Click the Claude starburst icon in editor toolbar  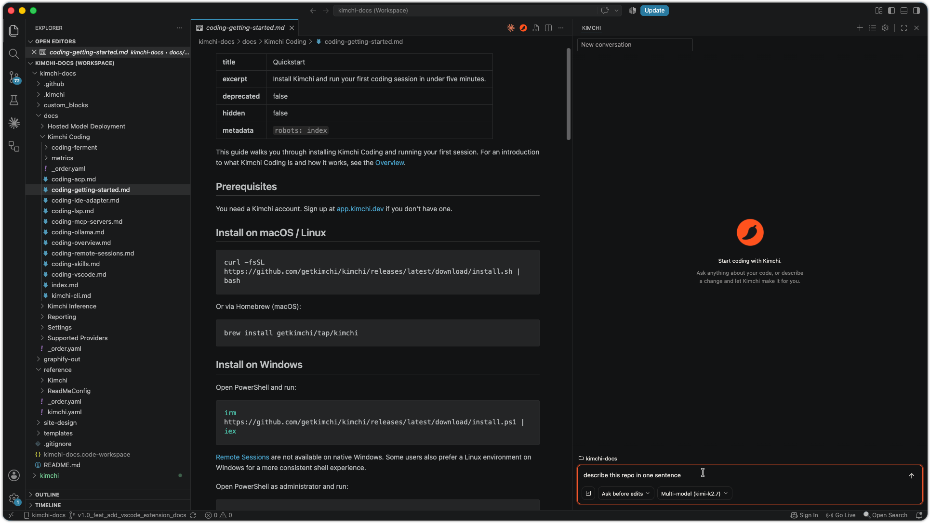[511, 28]
